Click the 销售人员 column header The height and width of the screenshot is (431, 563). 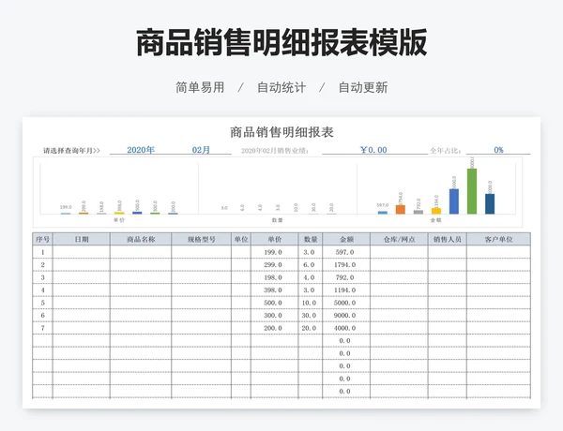pos(447,239)
